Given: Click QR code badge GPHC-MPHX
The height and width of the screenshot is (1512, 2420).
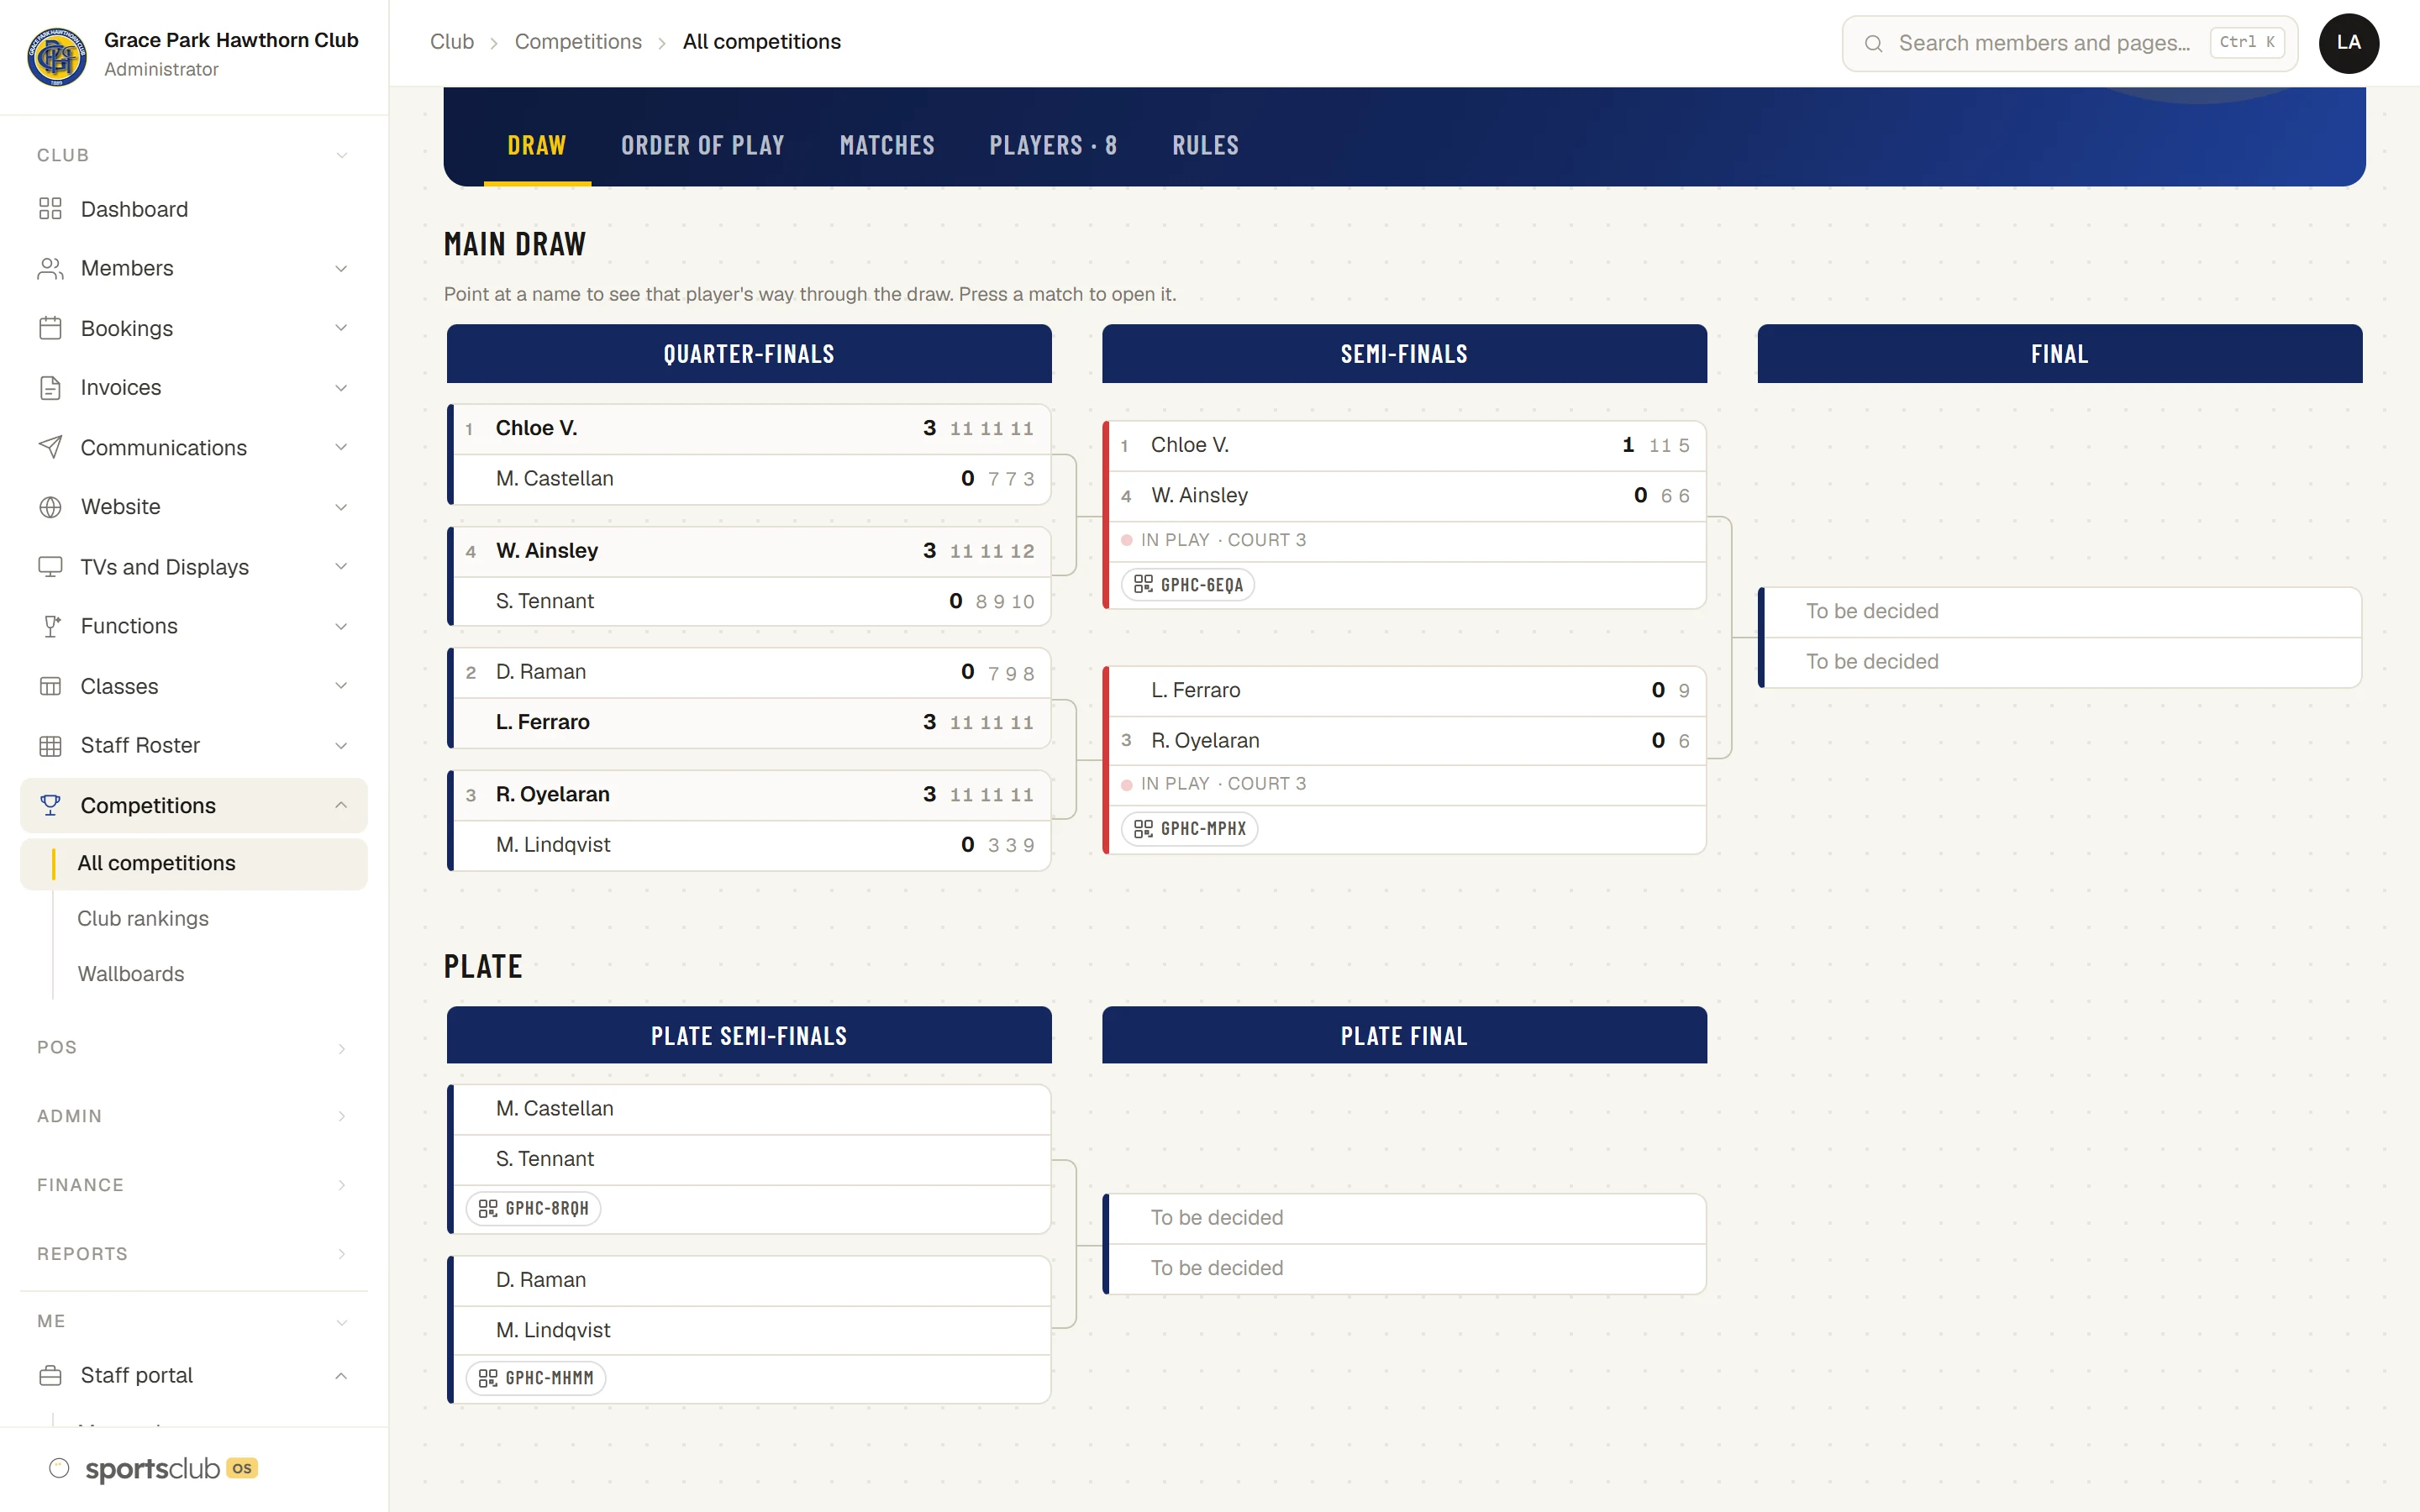Looking at the screenshot, I should [x=1189, y=828].
